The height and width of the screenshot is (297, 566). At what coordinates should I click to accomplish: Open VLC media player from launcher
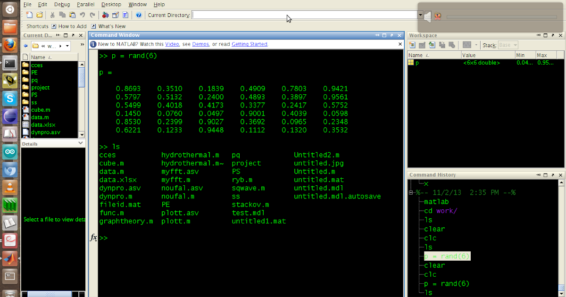tap(10, 188)
